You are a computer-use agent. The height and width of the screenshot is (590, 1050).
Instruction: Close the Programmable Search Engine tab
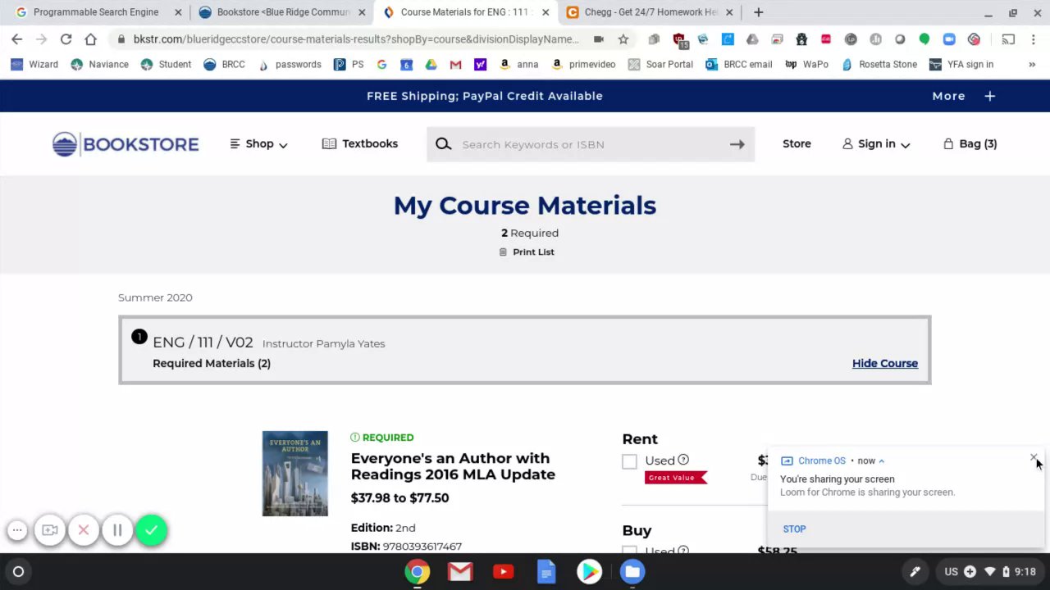pyautogui.click(x=178, y=12)
